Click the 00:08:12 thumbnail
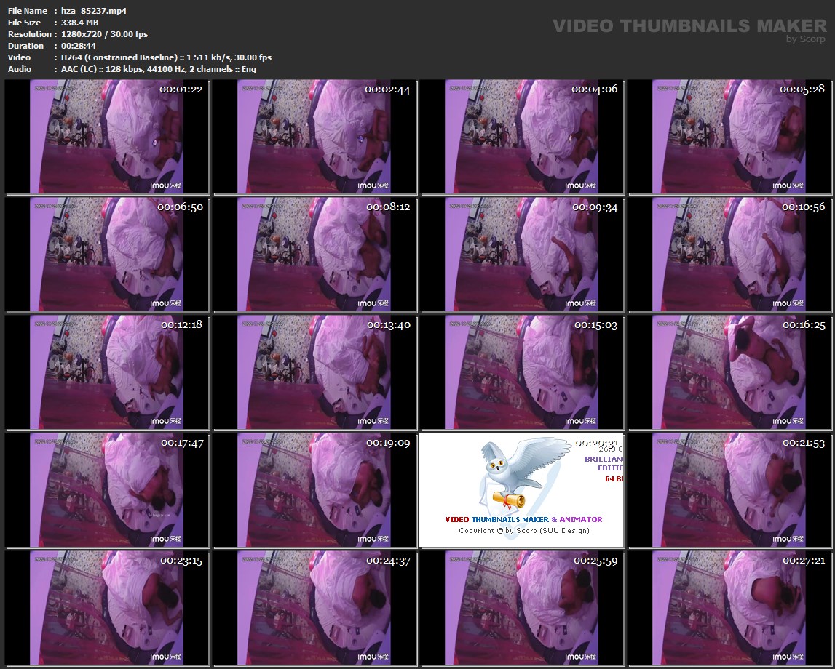835x669 pixels. coord(314,255)
